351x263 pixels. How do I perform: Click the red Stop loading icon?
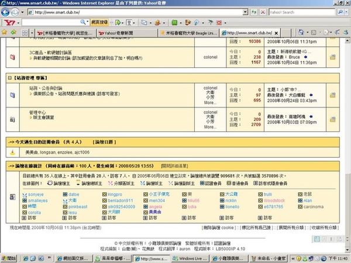pyautogui.click(x=263, y=12)
